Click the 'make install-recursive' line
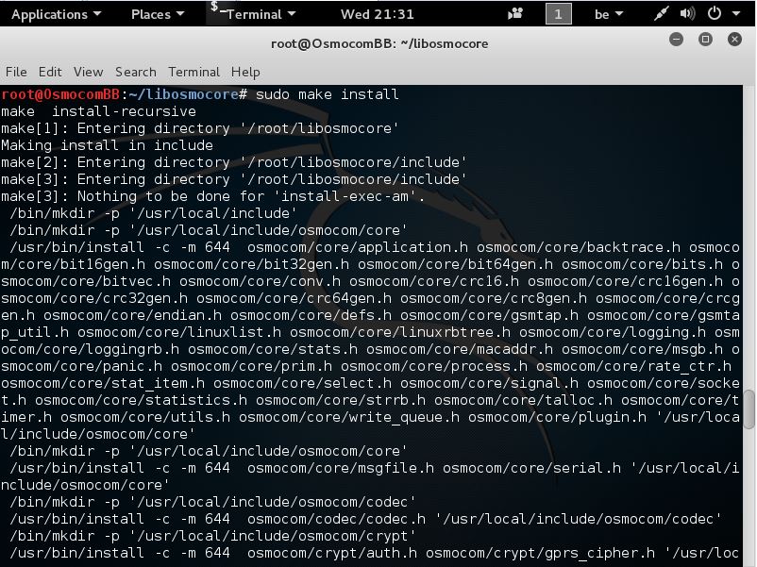The image size is (757, 567). click(x=98, y=111)
